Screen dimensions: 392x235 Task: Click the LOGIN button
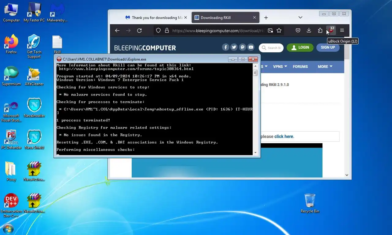point(300,47)
